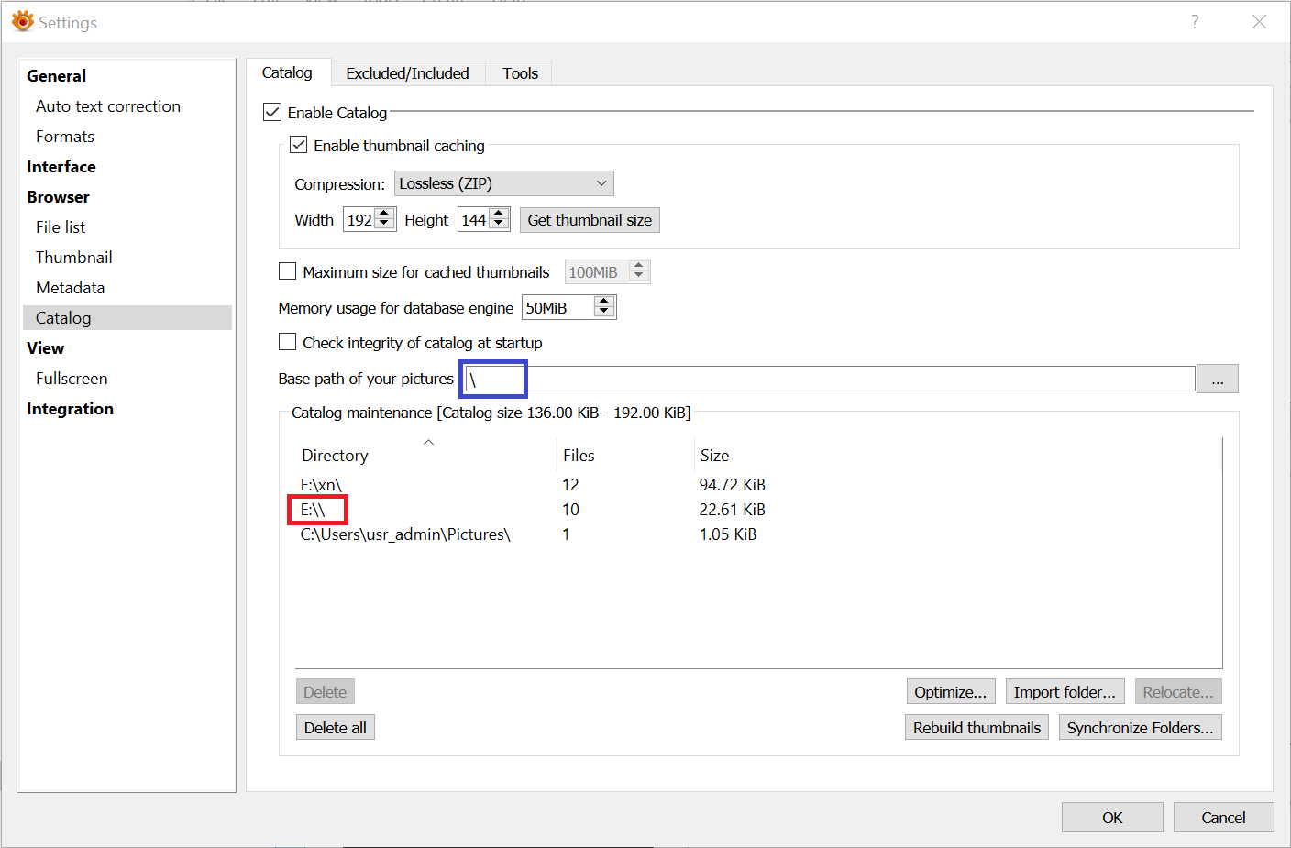Select the E:\xn\ directory row
This screenshot has height=848, width=1291.
tap(759, 485)
